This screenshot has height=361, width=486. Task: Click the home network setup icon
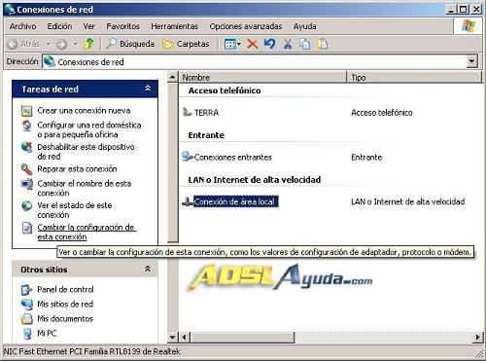point(26,126)
